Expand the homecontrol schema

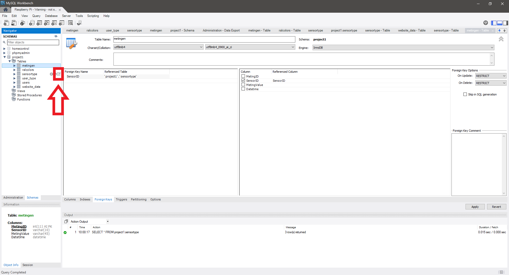click(x=5, y=49)
